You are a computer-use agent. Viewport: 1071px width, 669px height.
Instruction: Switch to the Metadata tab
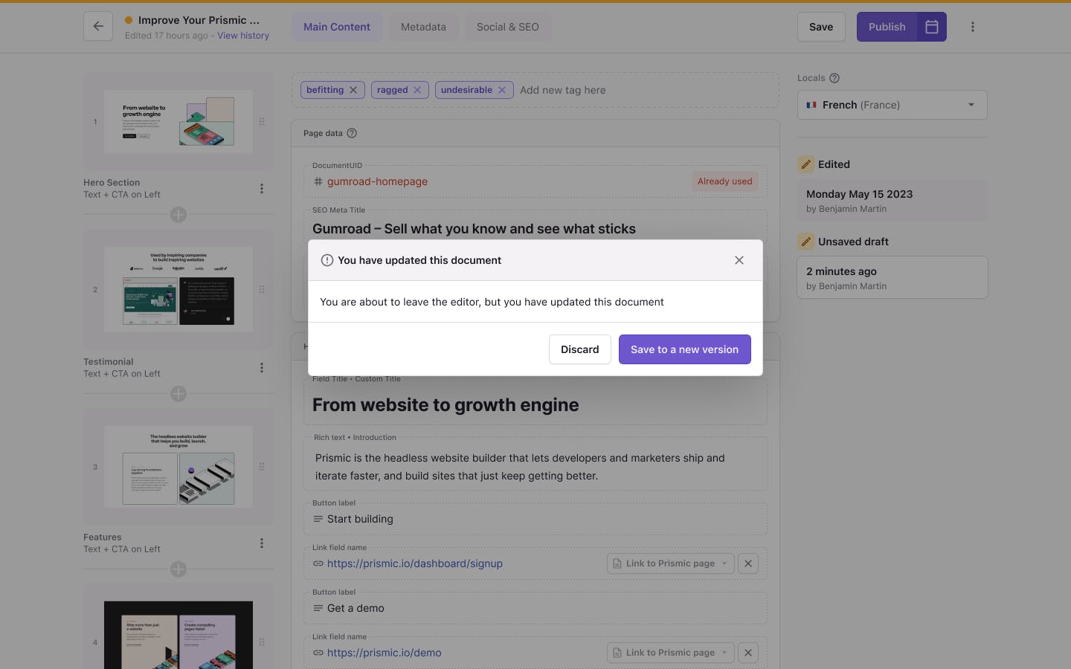click(423, 27)
